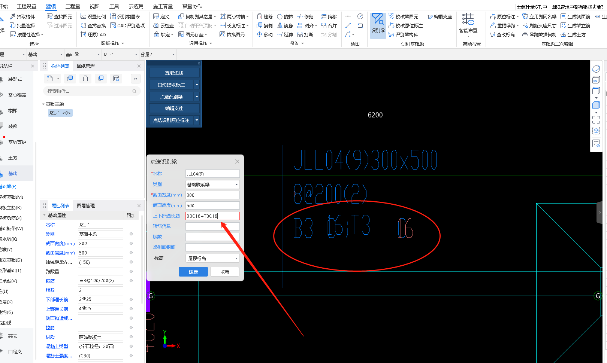This screenshot has height=363, width=607.
Task: Click the 云检查 cloud check tool
Action: [x=164, y=25]
